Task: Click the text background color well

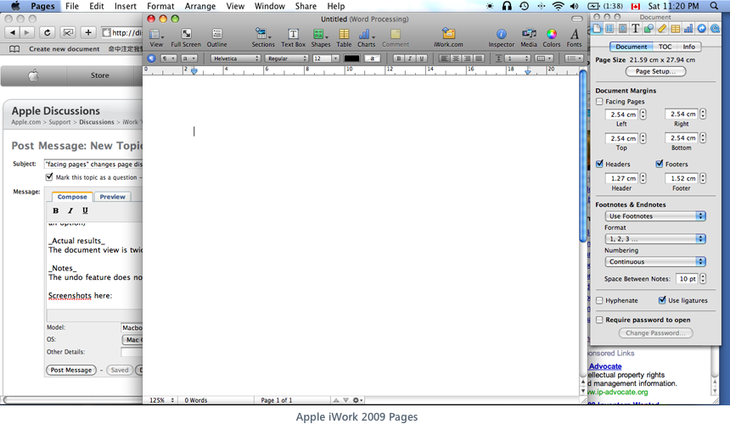Action: pos(372,59)
